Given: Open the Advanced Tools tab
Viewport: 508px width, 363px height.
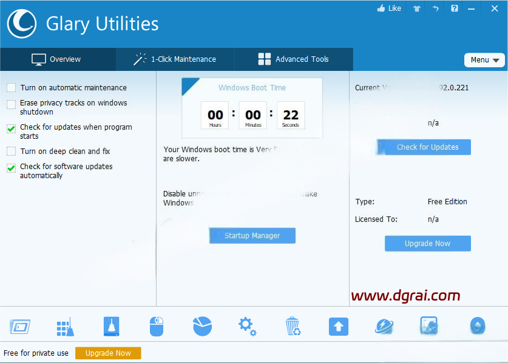Looking at the screenshot, I should click(x=293, y=59).
